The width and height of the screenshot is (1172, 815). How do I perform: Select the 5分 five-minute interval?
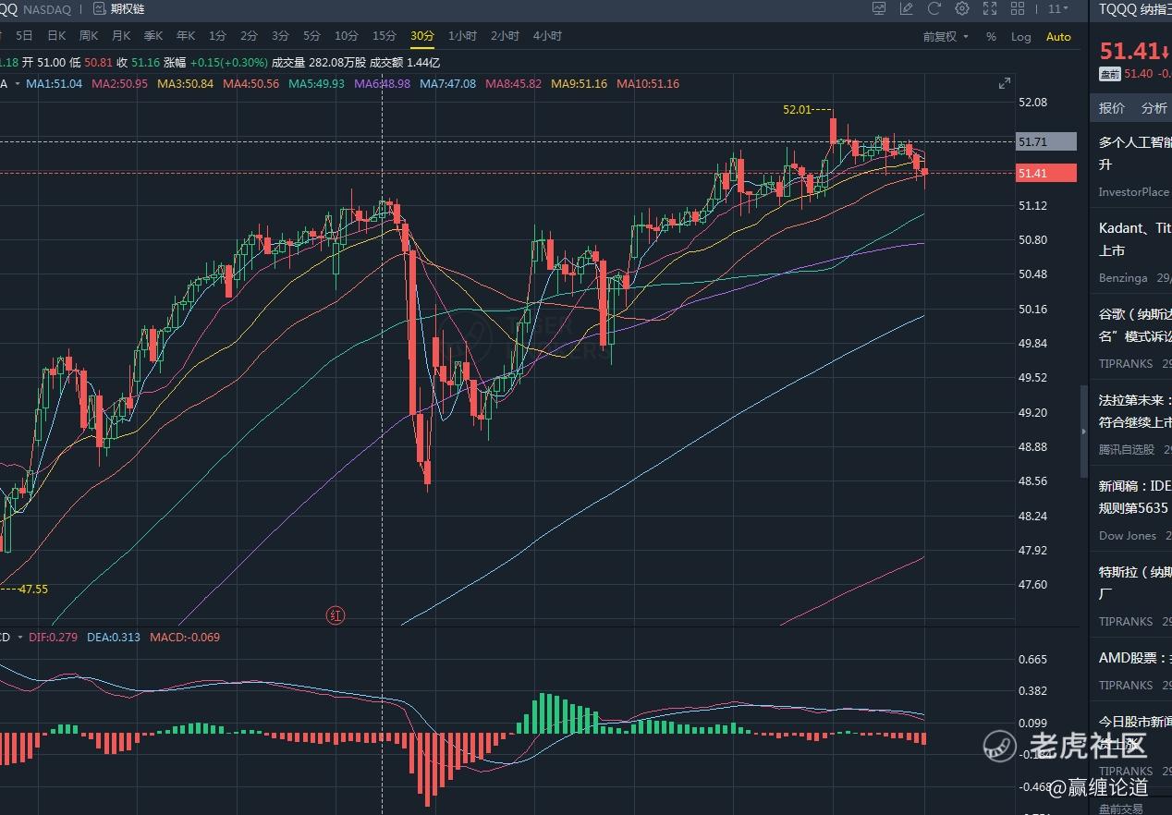coord(311,36)
